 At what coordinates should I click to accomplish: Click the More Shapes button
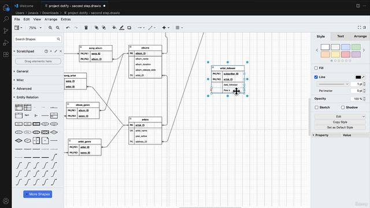click(38, 194)
